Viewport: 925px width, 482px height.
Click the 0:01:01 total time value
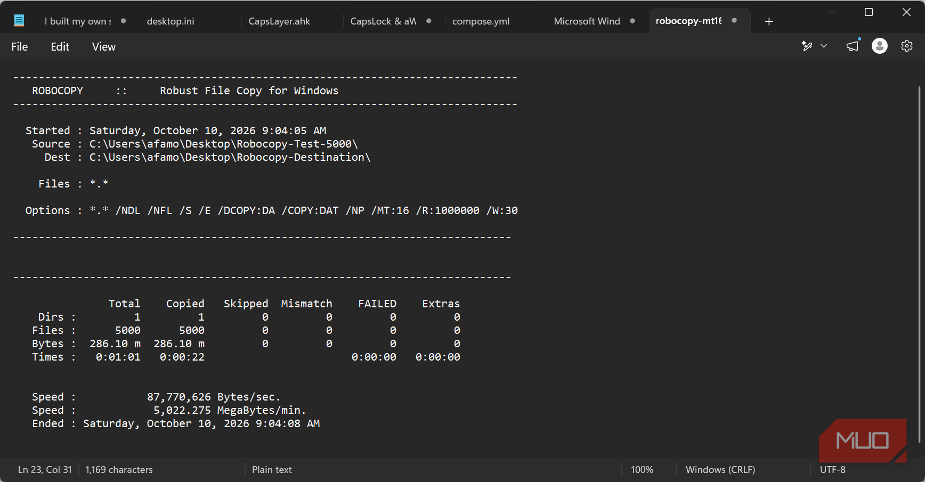[118, 357]
